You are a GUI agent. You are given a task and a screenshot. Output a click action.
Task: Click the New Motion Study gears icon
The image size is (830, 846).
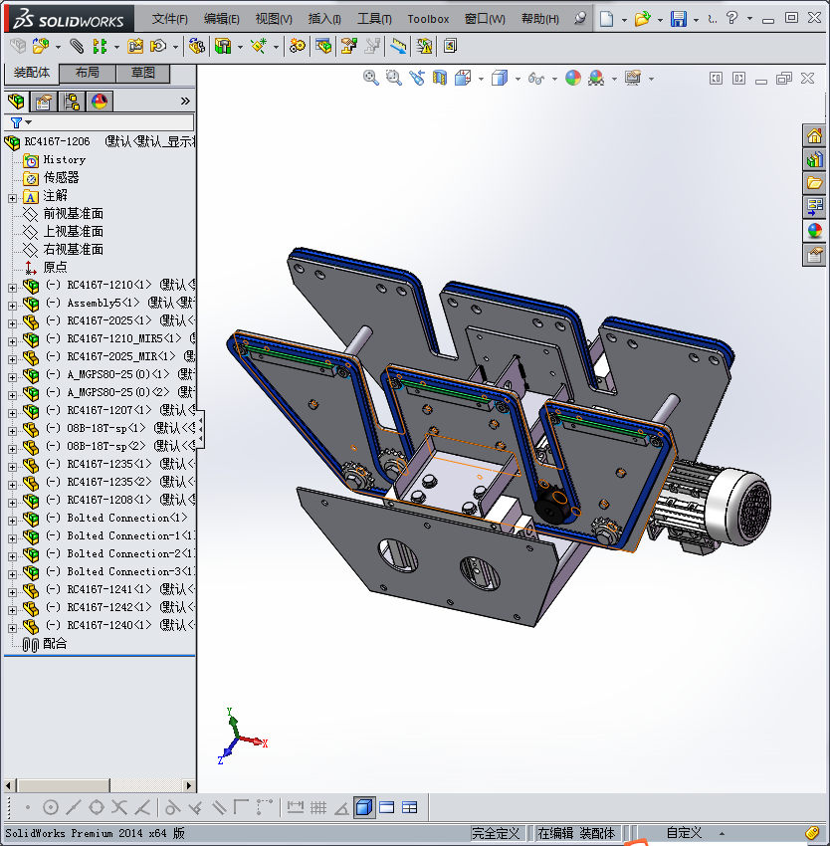coord(297,47)
